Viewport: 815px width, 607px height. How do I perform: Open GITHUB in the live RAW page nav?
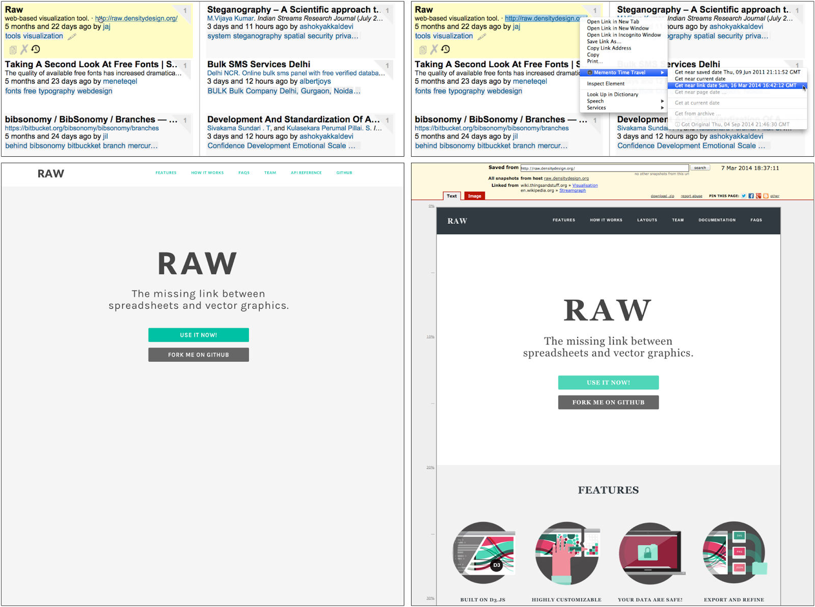click(344, 173)
